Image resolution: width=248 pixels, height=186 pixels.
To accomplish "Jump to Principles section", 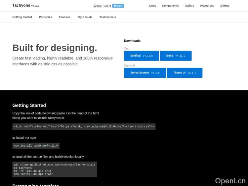I will [x=45, y=17].
